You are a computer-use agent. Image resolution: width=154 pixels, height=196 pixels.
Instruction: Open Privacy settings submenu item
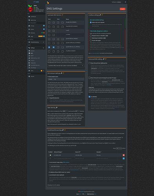click(36, 60)
